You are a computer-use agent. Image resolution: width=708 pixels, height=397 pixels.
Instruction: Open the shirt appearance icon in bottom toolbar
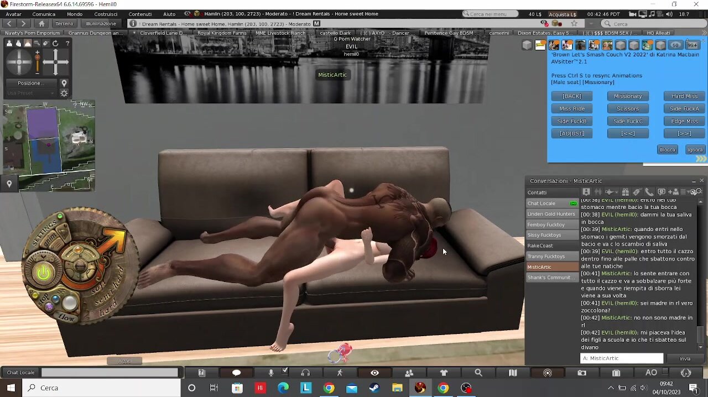click(x=444, y=373)
